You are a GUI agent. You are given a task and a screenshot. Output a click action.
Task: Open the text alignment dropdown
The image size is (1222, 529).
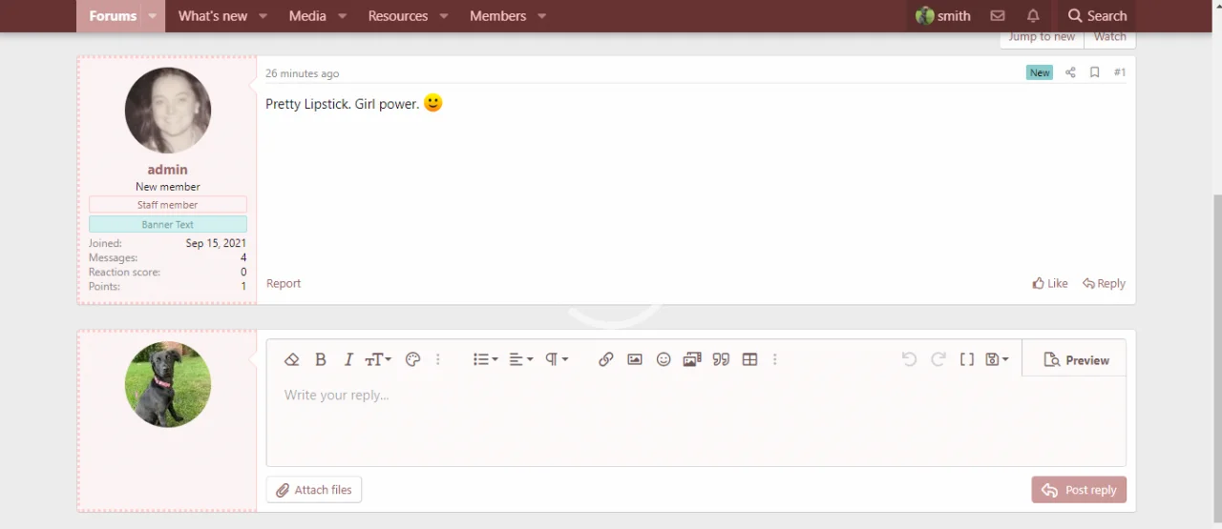(x=520, y=359)
